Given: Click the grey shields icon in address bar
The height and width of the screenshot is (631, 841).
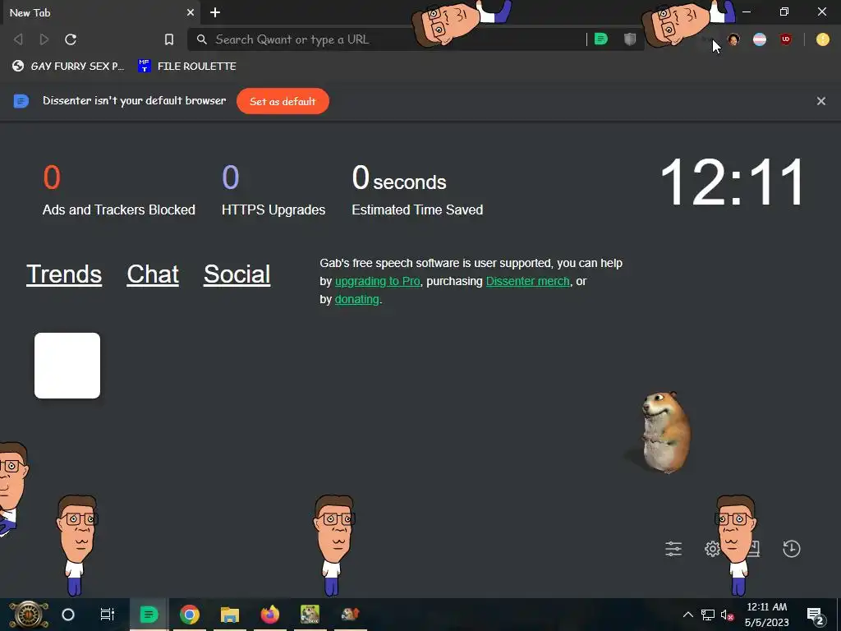Looking at the screenshot, I should click(x=630, y=39).
